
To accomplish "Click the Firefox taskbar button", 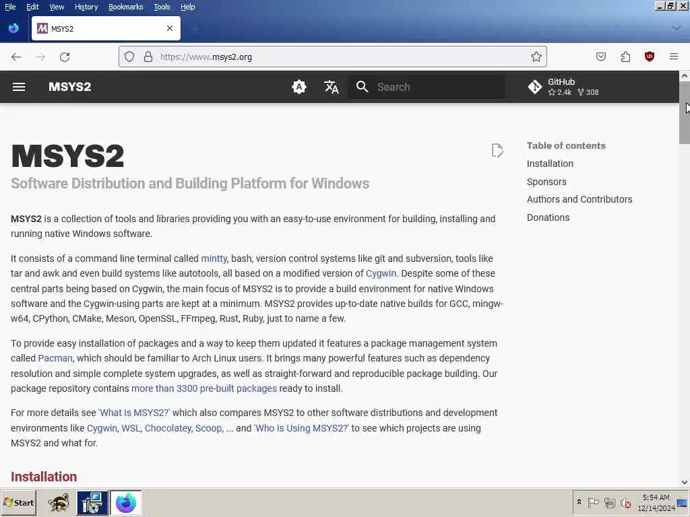I will (x=126, y=502).
